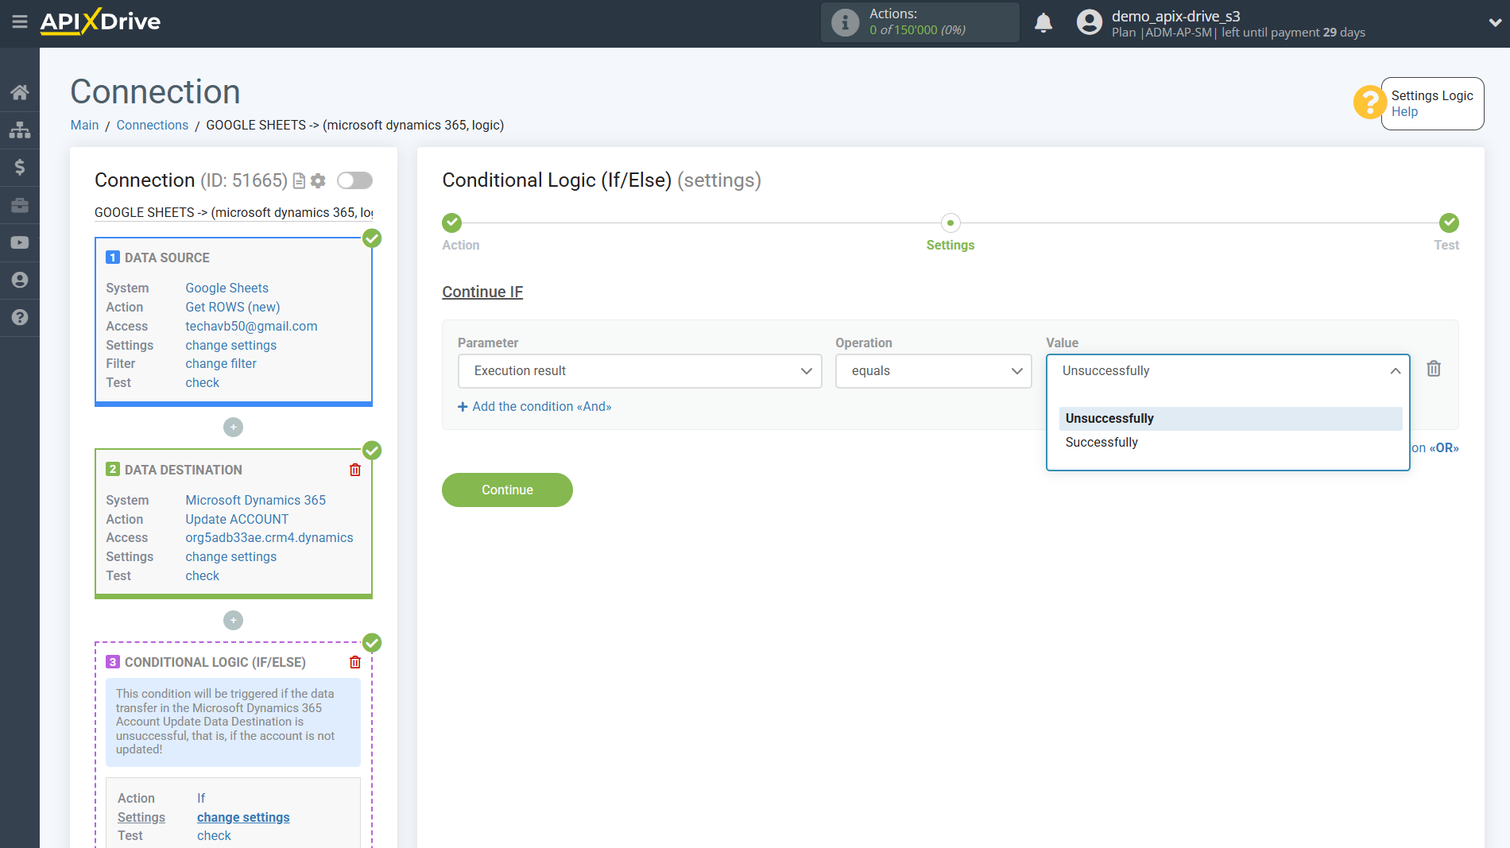
Task: Click the If action link
Action: (201, 799)
